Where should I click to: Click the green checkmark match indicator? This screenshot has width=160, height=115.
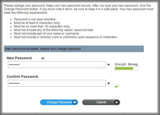pos(116,87)
